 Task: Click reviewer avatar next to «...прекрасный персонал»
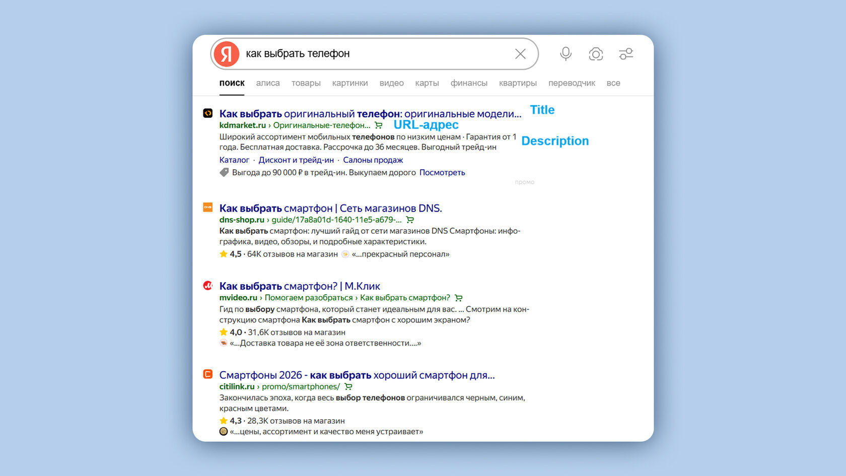345,254
